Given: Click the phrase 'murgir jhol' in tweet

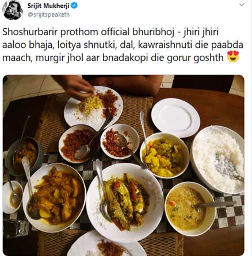Looking at the screenshot, I should [x=59, y=58].
